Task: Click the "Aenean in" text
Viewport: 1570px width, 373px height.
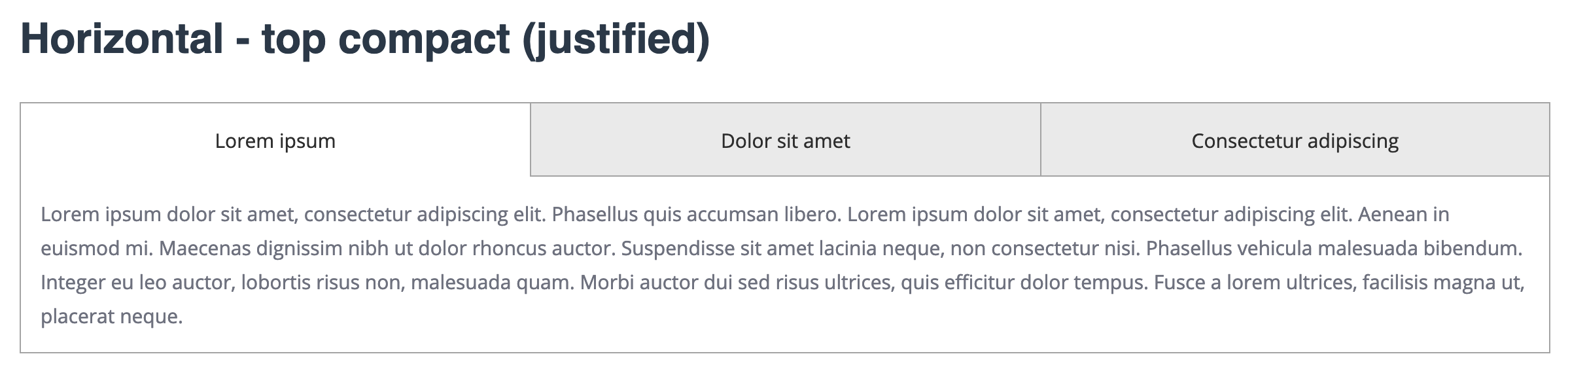Action: tap(1403, 215)
